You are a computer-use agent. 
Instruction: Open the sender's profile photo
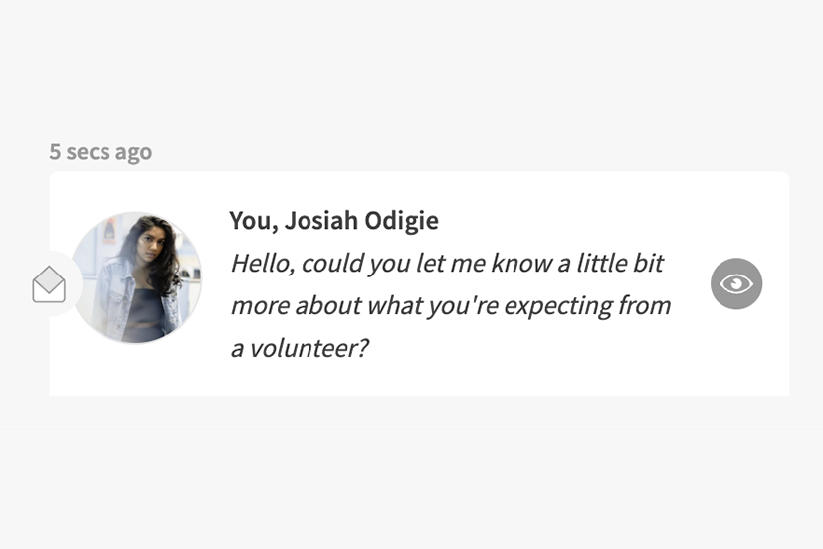(136, 277)
